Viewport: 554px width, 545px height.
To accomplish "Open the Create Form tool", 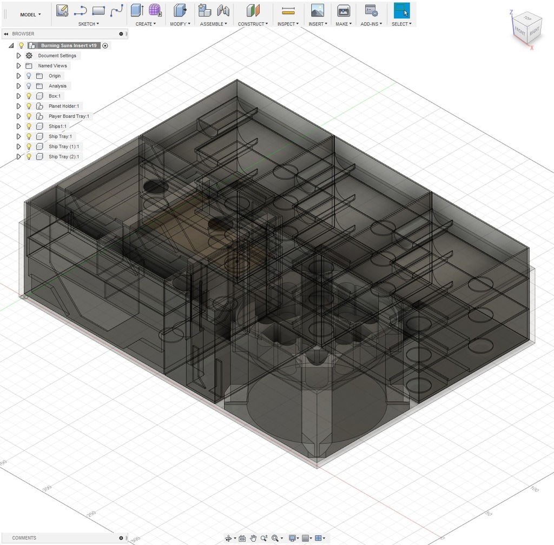I will [x=155, y=11].
